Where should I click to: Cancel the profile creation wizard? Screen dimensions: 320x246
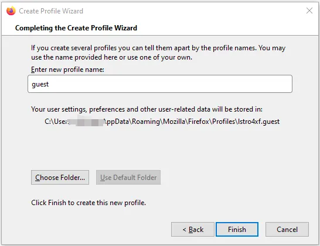(287, 229)
